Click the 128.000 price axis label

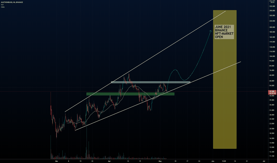[272, 47]
